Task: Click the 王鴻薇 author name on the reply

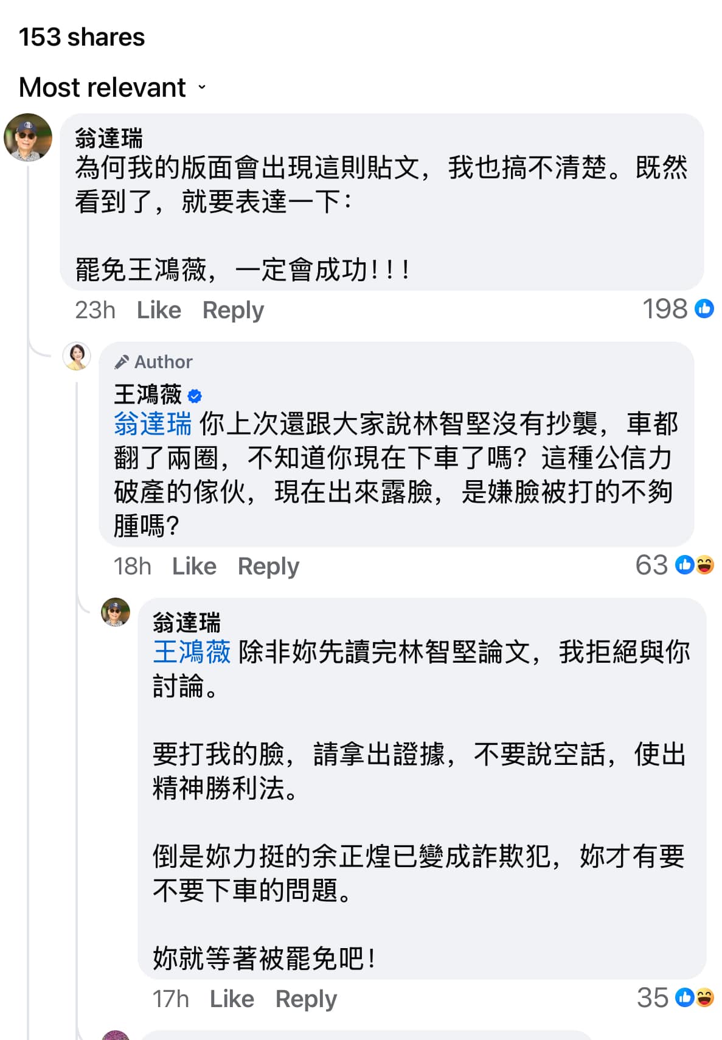Action: coord(148,396)
